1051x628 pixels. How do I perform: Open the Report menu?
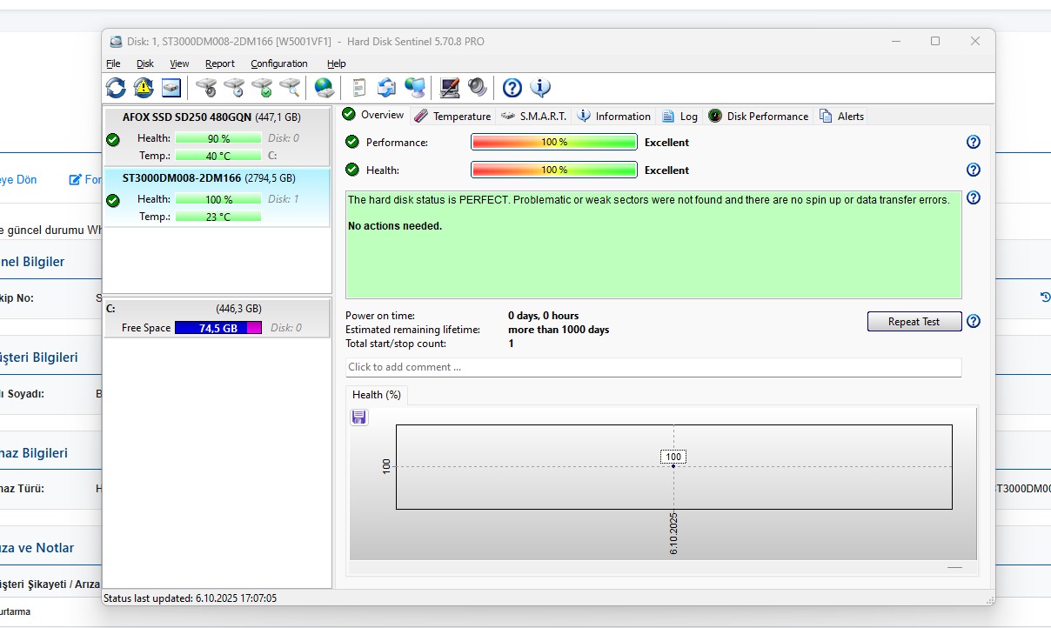(x=220, y=63)
